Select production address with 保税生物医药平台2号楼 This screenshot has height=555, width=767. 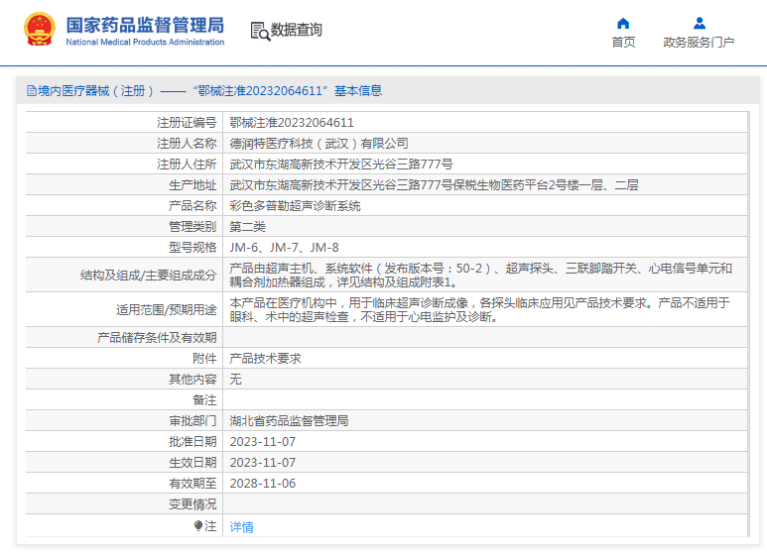[x=434, y=185]
